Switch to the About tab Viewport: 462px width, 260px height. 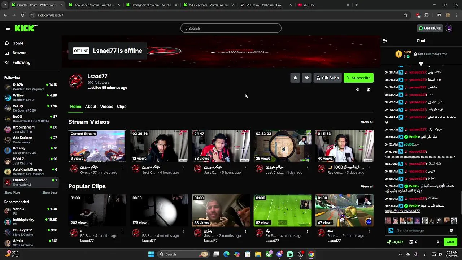point(91,107)
